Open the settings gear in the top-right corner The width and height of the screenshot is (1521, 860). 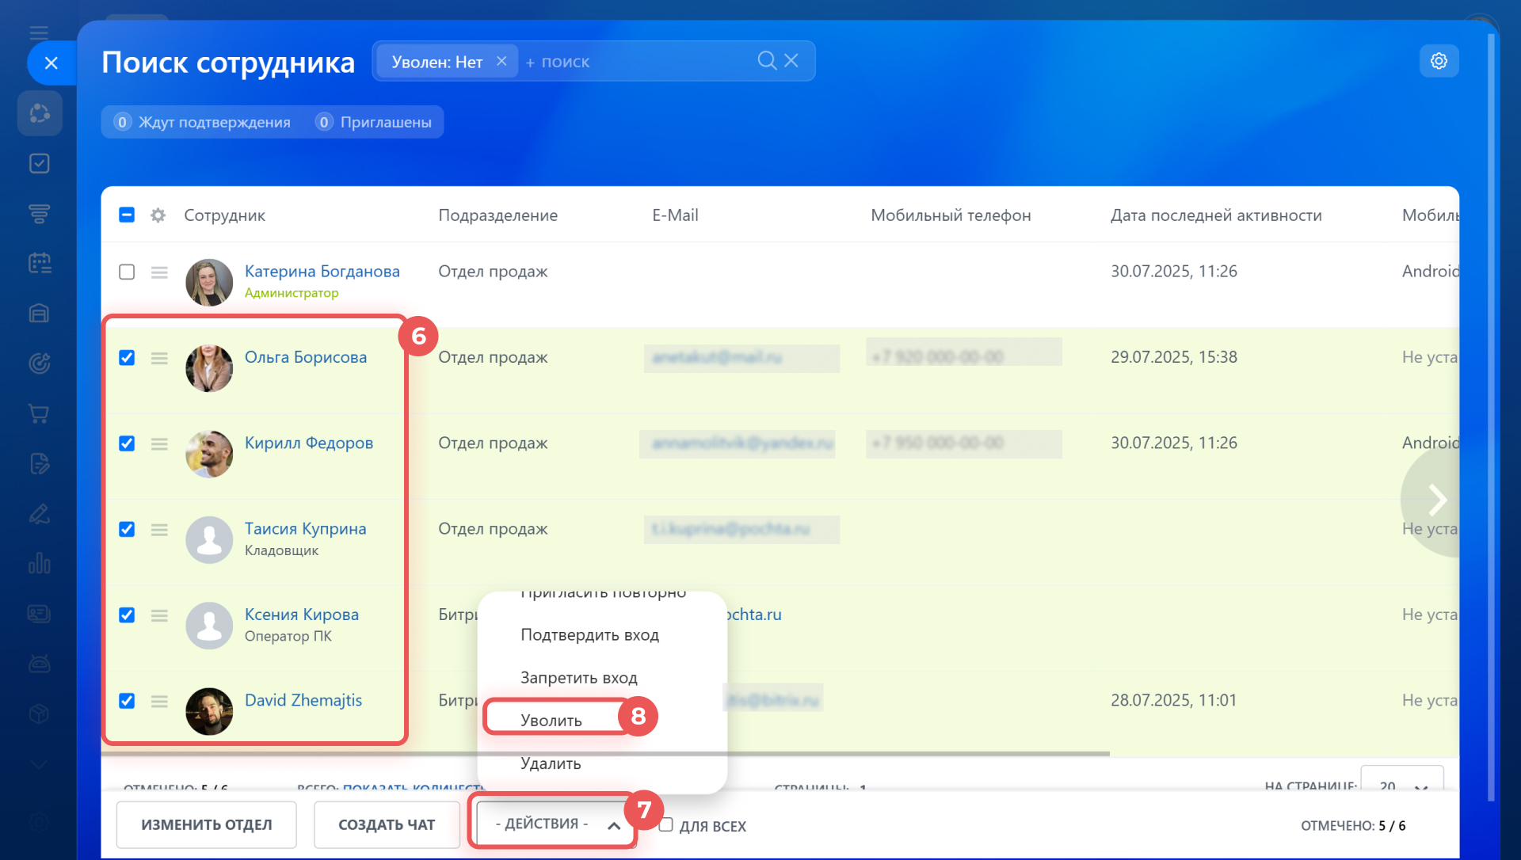point(1439,61)
